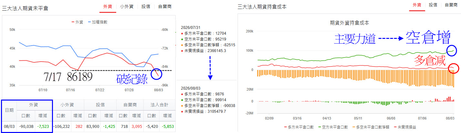This screenshot has height=133, width=461.
Task: Click the -7,523 change value
Action: click(x=43, y=126)
